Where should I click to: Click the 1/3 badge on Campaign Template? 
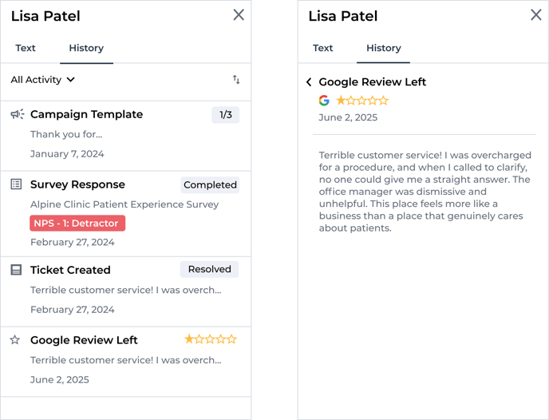(226, 115)
